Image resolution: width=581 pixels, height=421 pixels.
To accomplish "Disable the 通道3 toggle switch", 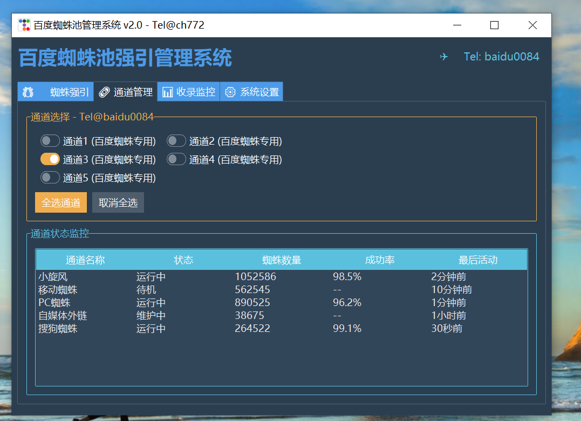I will (x=50, y=159).
